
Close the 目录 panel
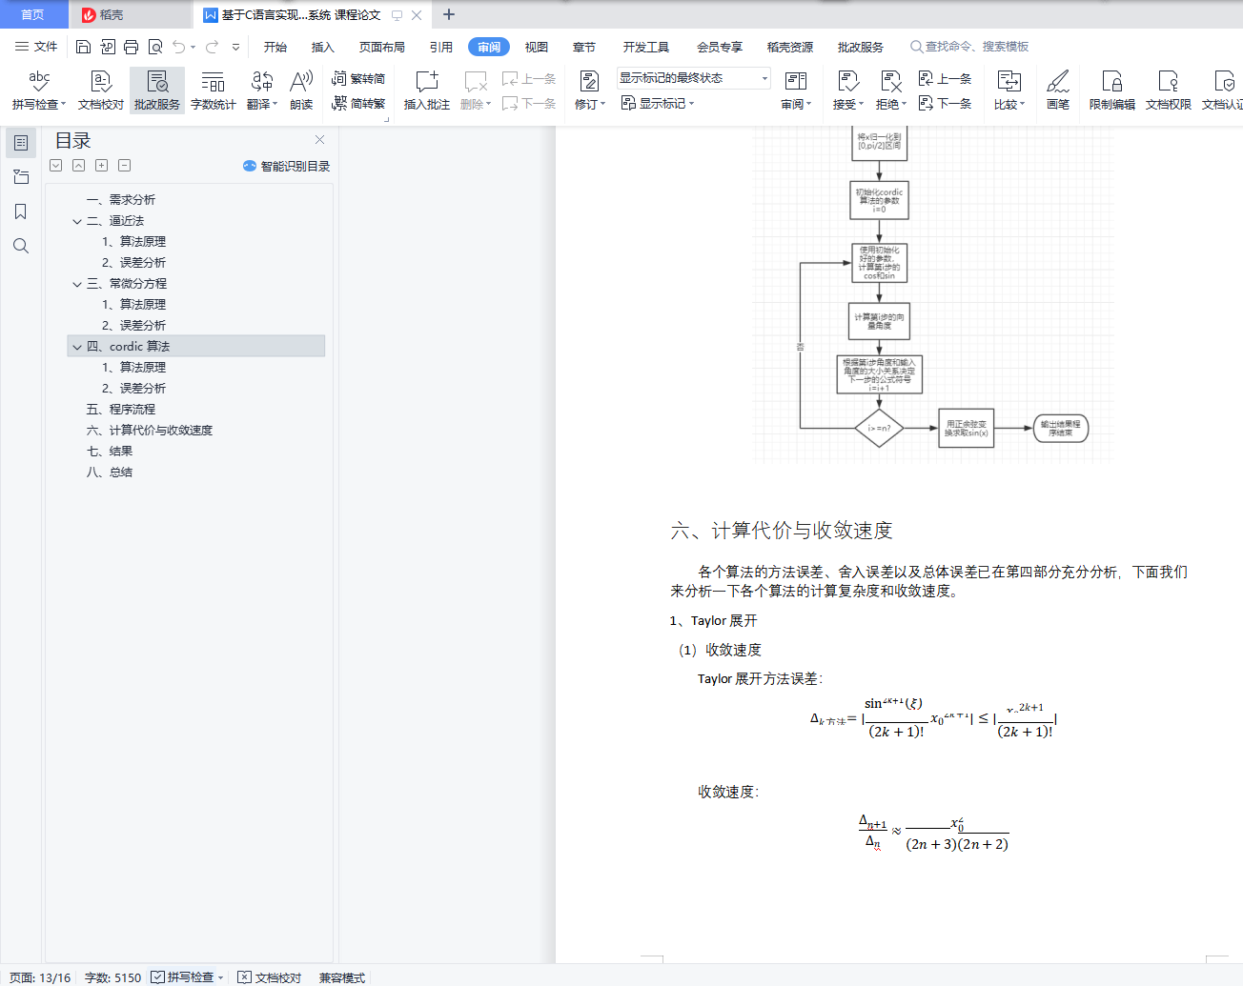[319, 140]
